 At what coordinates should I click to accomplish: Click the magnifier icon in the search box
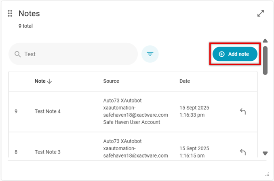tap(17, 54)
